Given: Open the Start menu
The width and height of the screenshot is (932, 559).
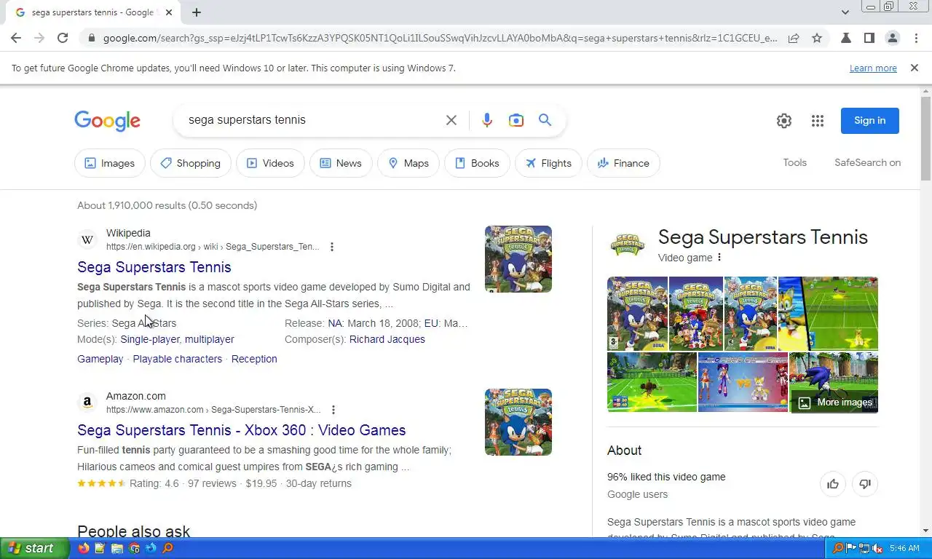Looking at the screenshot, I should [x=35, y=548].
